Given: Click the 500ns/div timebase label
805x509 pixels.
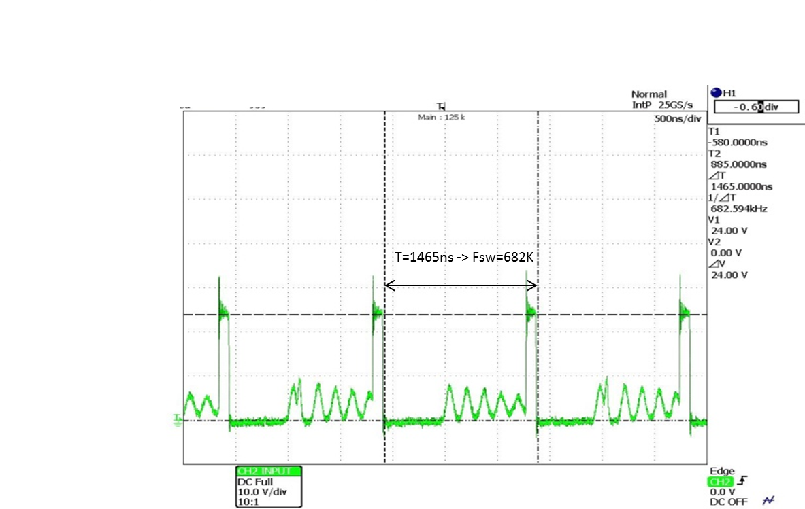Looking at the screenshot, I should click(678, 119).
